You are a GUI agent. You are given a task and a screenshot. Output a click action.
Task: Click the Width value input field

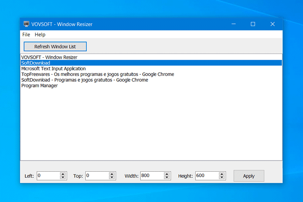pyautogui.click(x=151, y=176)
